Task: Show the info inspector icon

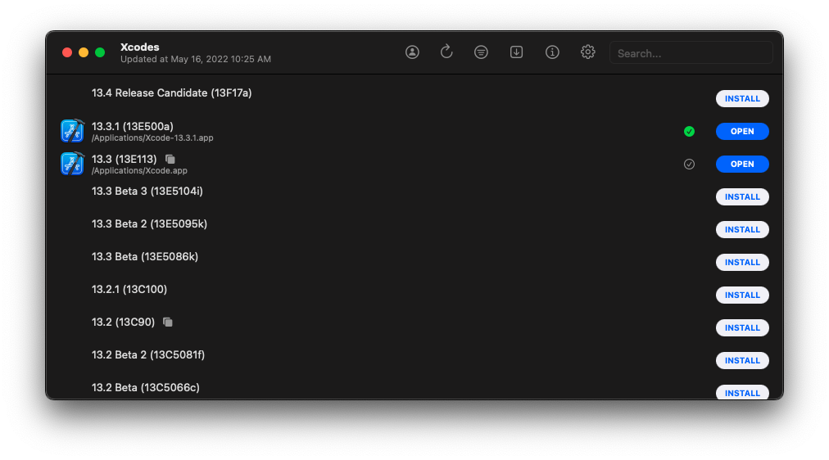Action: tap(552, 52)
